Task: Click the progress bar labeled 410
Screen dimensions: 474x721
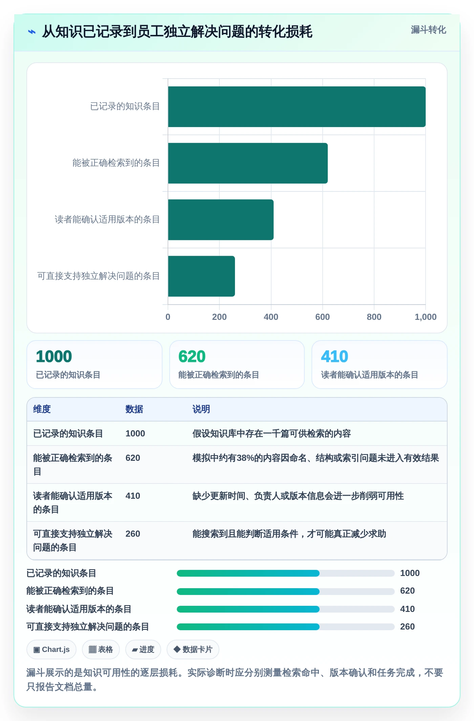Action: 285,609
